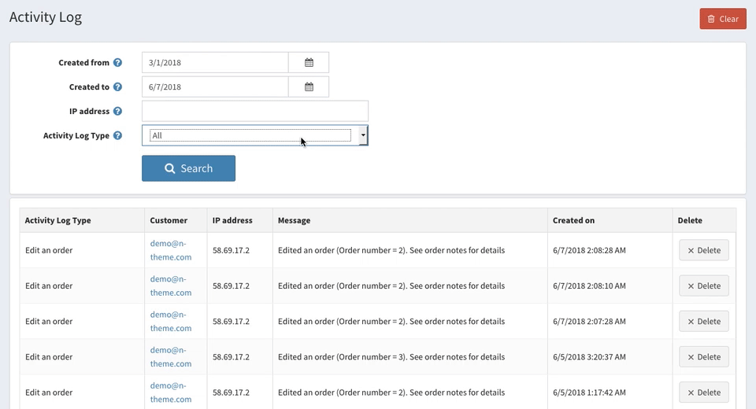The height and width of the screenshot is (409, 756).
Task: Open customer link in the 2:08:28 AM row
Action: click(171, 250)
